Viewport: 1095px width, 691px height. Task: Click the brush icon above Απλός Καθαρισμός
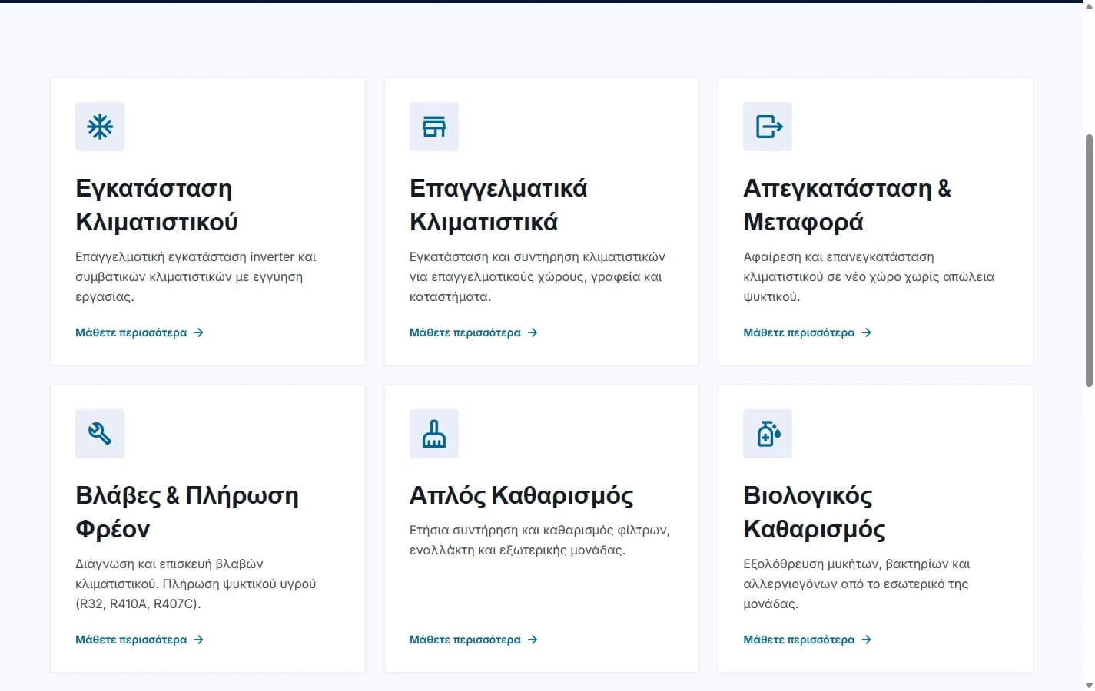pyautogui.click(x=434, y=434)
